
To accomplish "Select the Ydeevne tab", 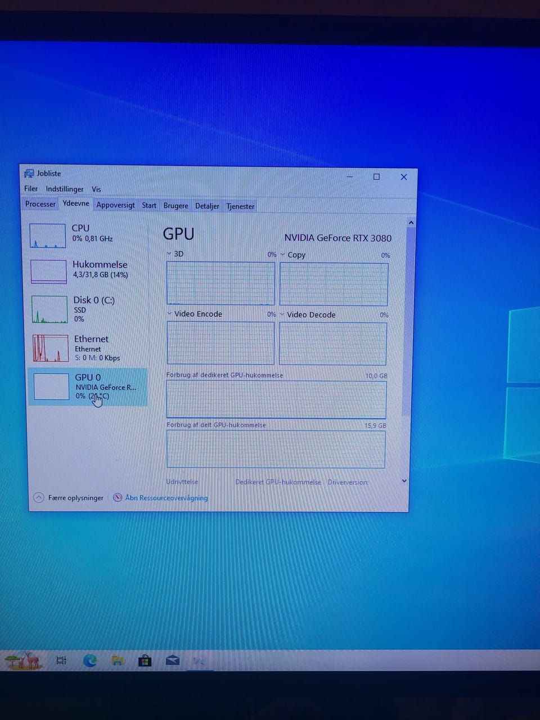I will pos(76,204).
